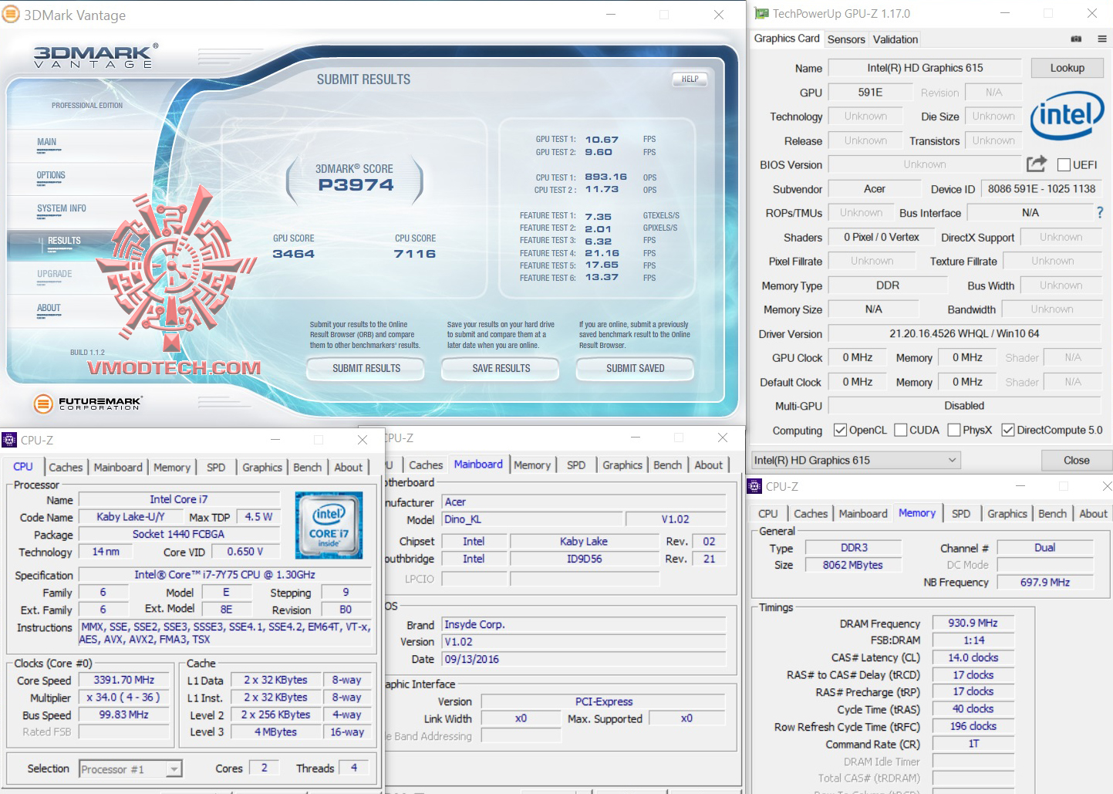Click the GPU-Z Name field showing Intel(R) HD Graphics 615
Viewport: 1113px width, 794px height.
tap(925, 68)
